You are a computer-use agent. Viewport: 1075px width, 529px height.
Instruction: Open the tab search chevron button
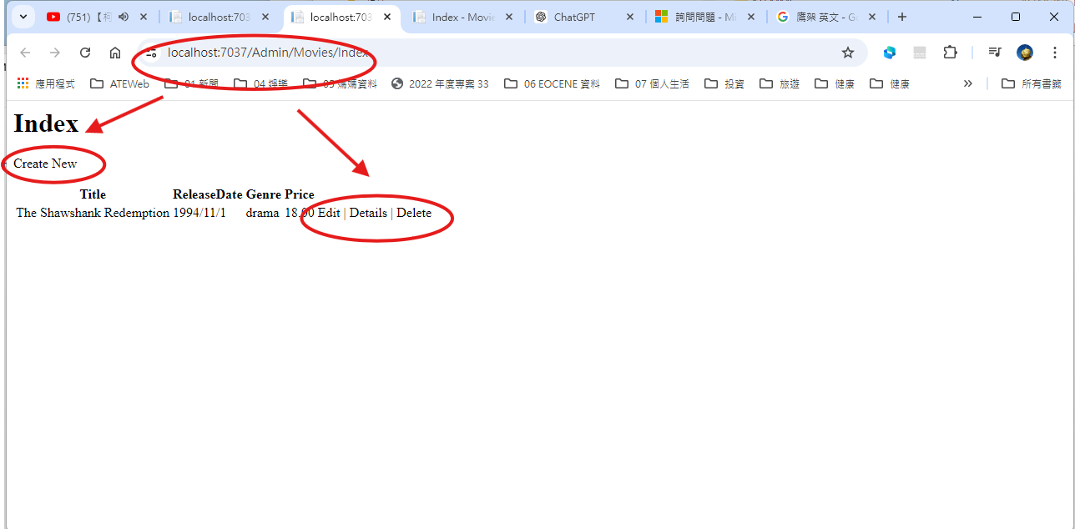point(23,17)
